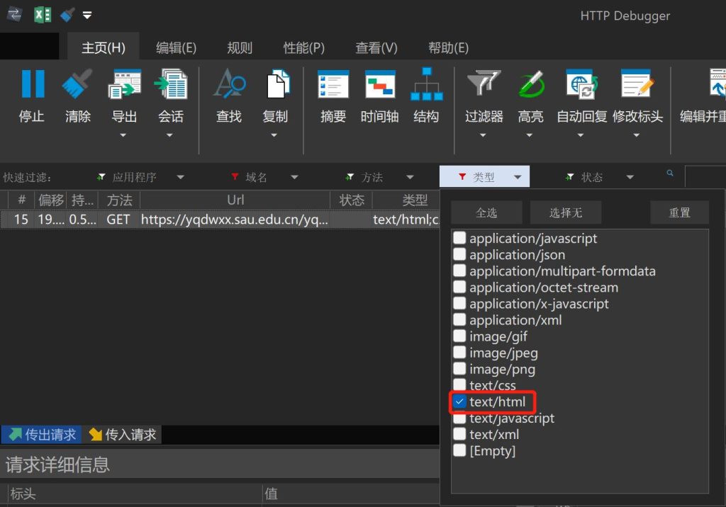Switch to Incoming Requests (传入请求) tab
This screenshot has height=507, width=726.
click(123, 435)
